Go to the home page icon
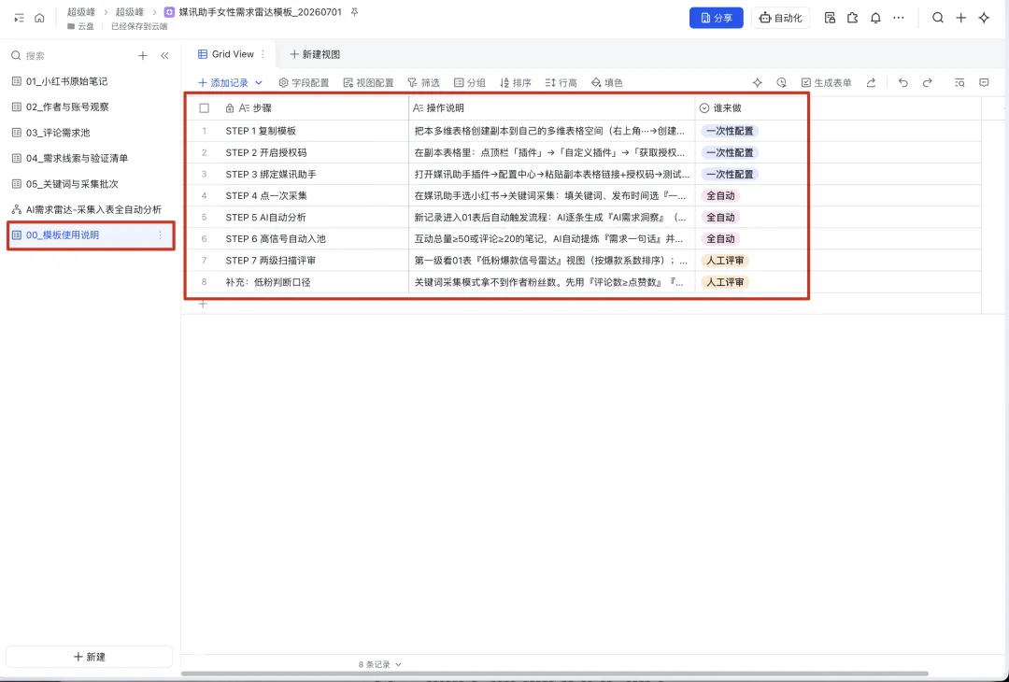The image size is (1009, 682). (x=40, y=18)
